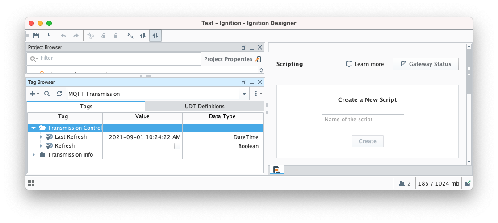Click the Undo arrow icon
This screenshot has height=223, width=498.
tap(63, 36)
